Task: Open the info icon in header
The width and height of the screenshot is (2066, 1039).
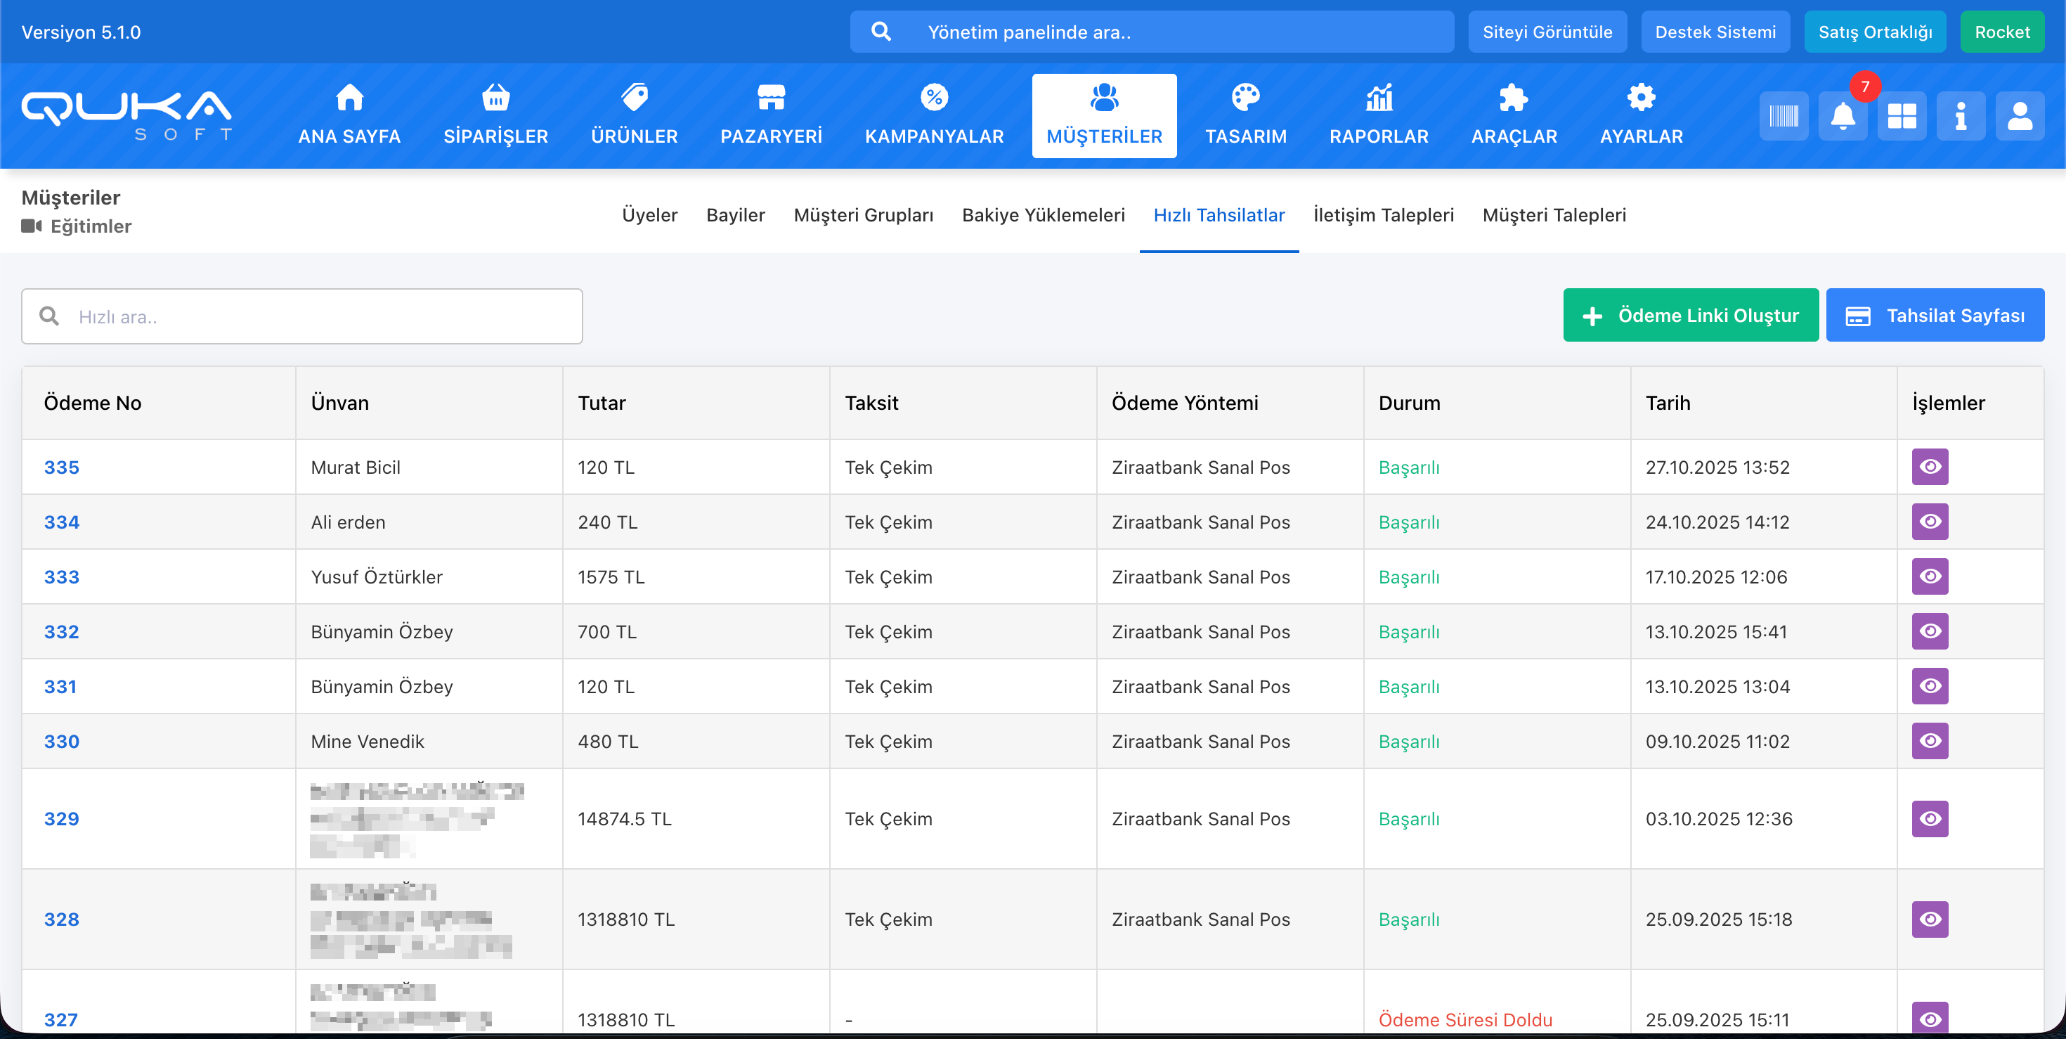Action: coord(1960,116)
